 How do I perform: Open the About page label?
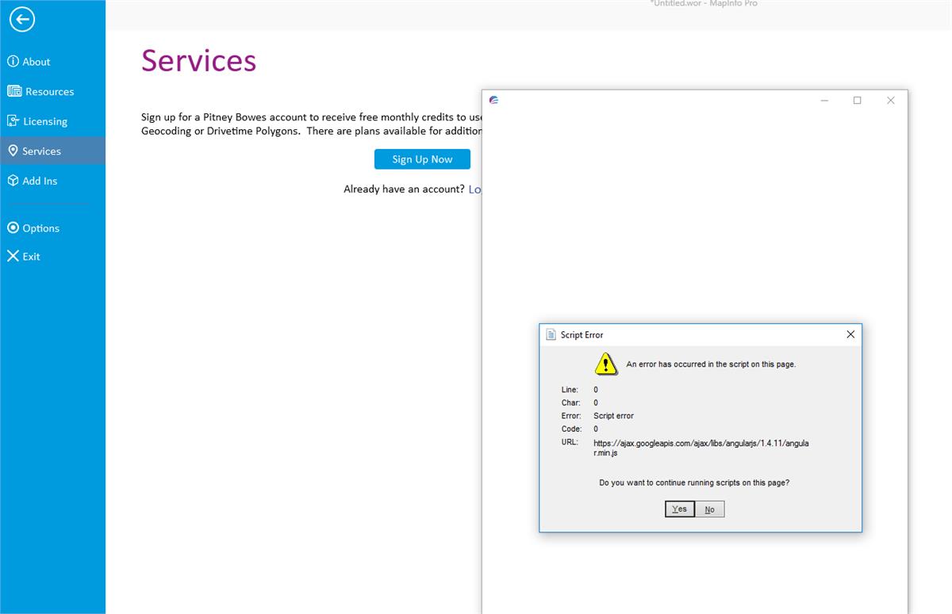point(36,62)
